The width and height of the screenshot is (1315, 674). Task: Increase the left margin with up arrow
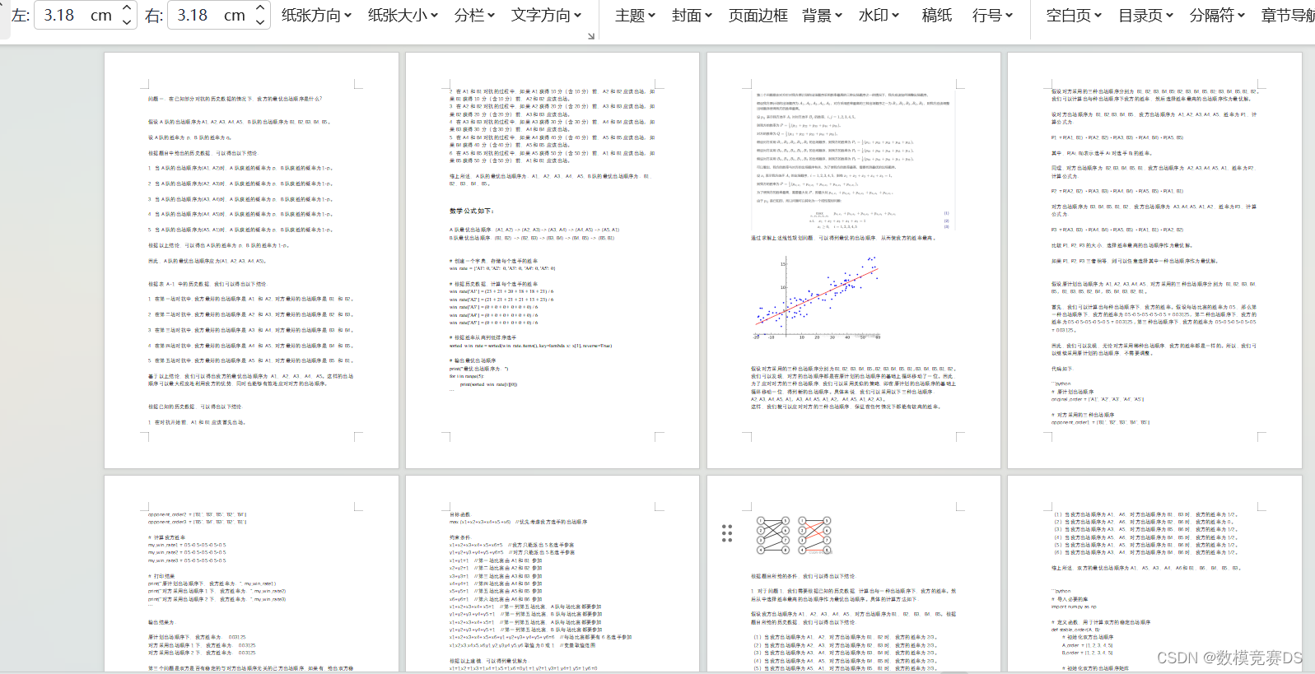[x=127, y=8]
